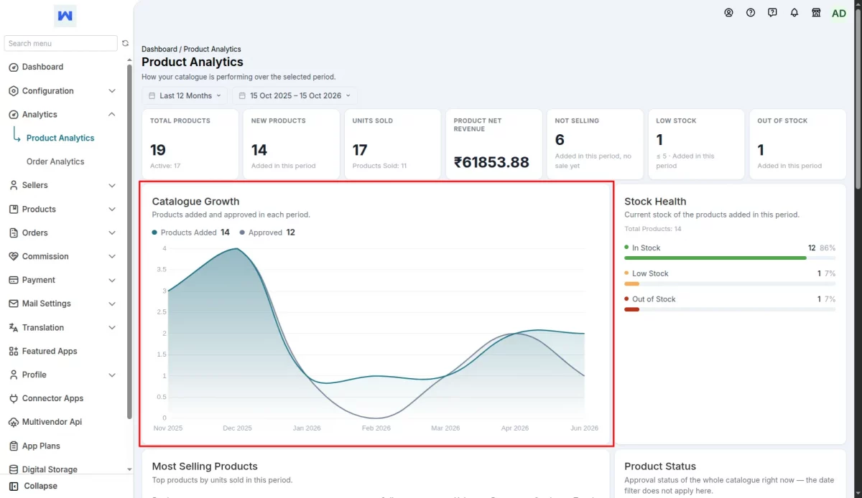Click the Configuration gear icon
The height and width of the screenshot is (498, 862).
14,91
